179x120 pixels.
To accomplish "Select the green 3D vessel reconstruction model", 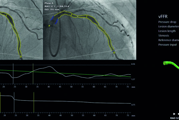I will pos(171,65).
